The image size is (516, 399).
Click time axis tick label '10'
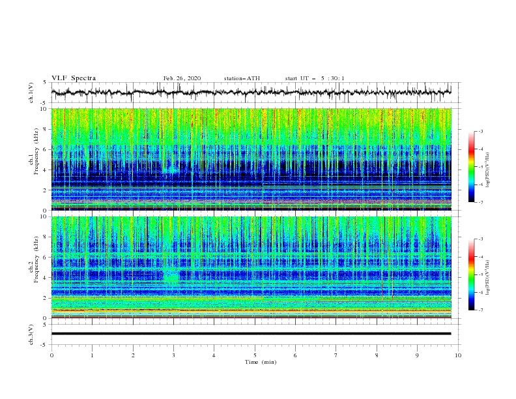pyautogui.click(x=458, y=355)
